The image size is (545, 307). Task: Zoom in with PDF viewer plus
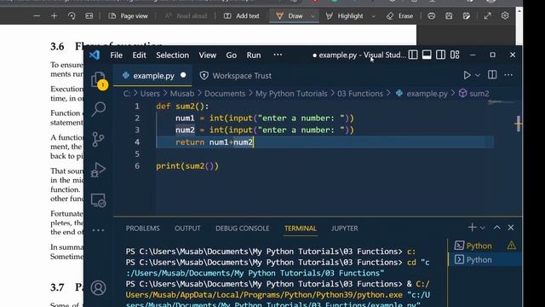click(x=54, y=16)
